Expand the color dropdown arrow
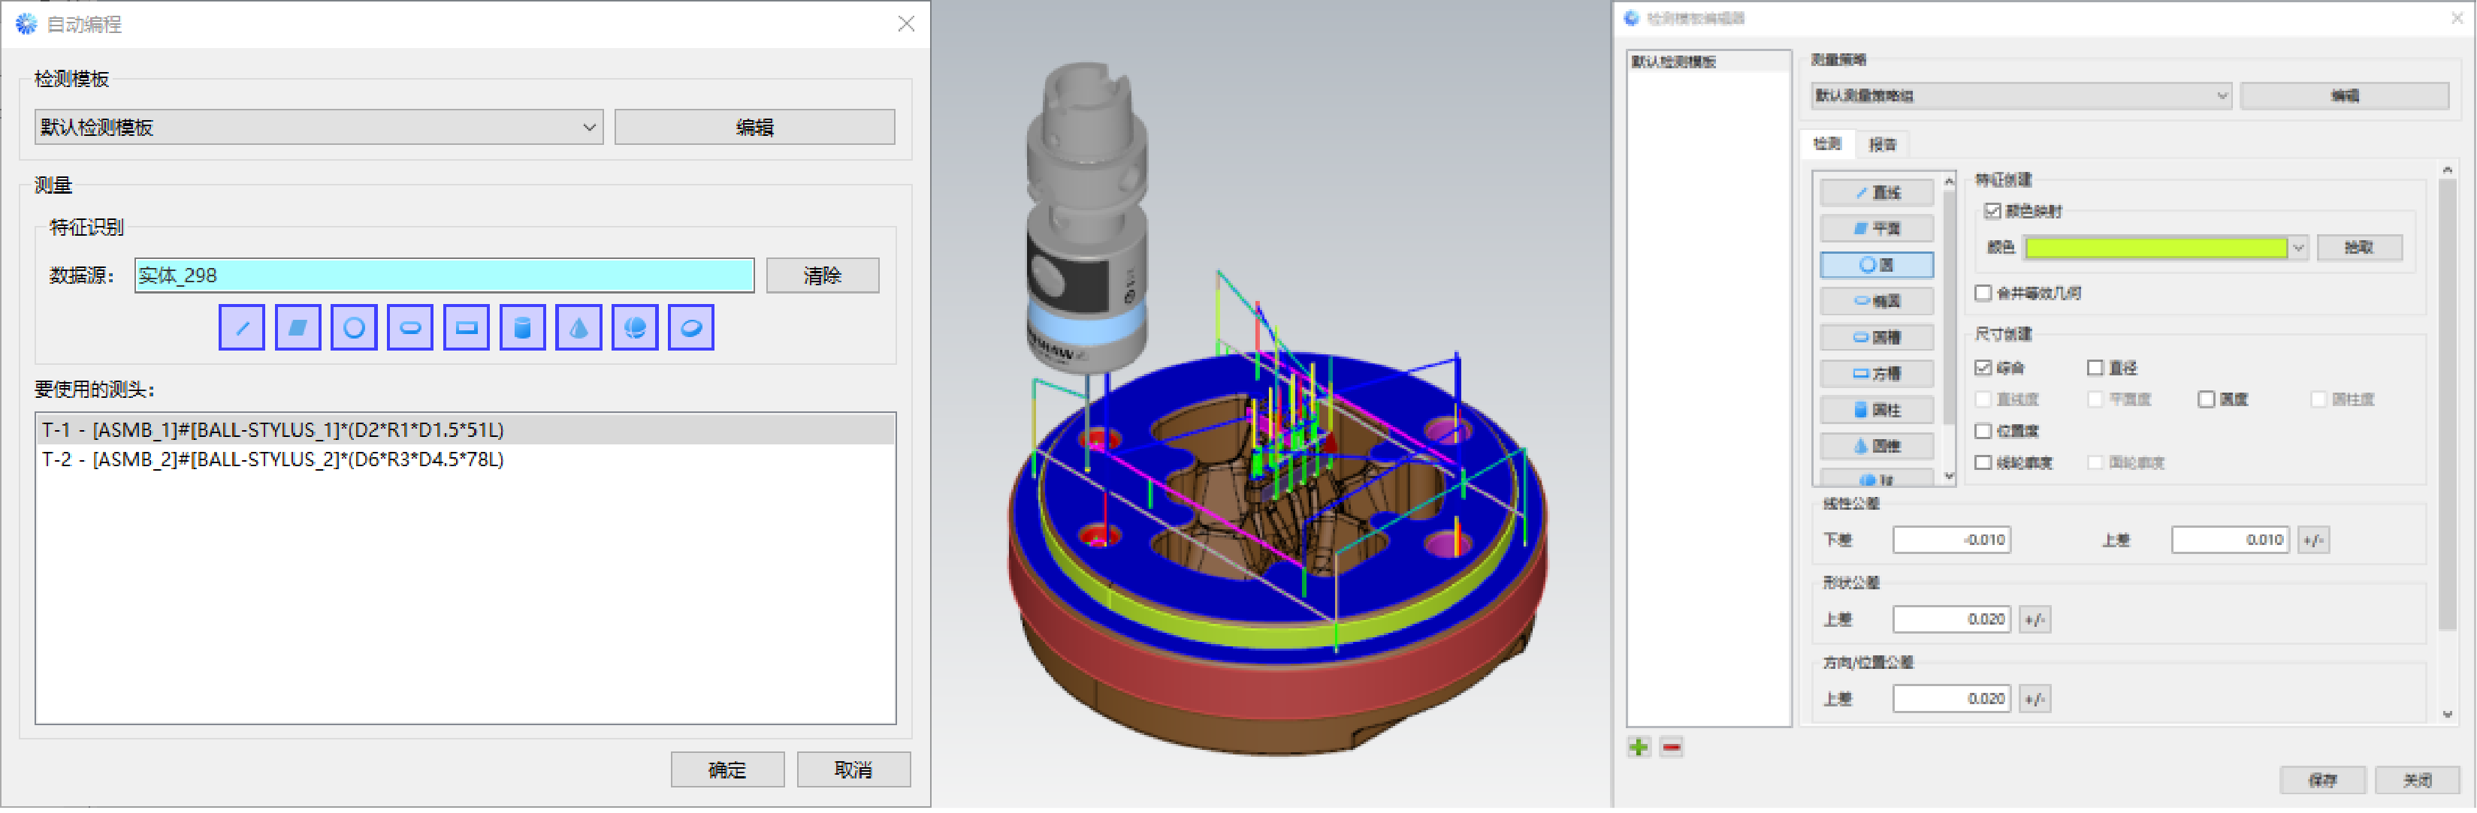 (2297, 247)
